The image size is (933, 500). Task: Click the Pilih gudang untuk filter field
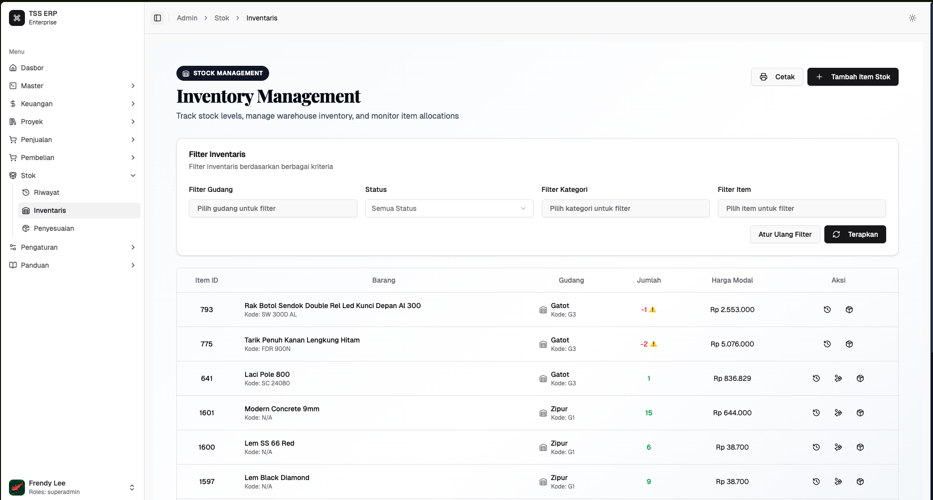(x=273, y=208)
